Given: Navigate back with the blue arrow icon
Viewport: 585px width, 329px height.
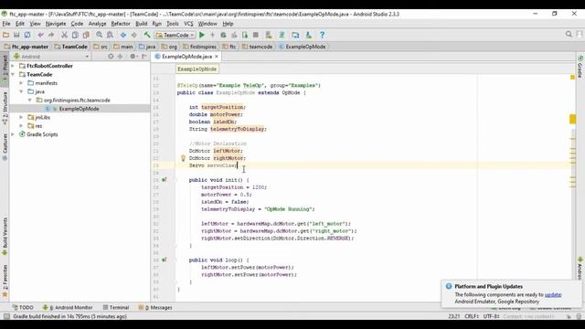Looking at the screenshot, I should coord(123,35).
